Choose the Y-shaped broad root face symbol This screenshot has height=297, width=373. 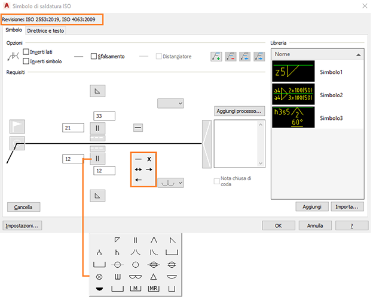point(99,252)
